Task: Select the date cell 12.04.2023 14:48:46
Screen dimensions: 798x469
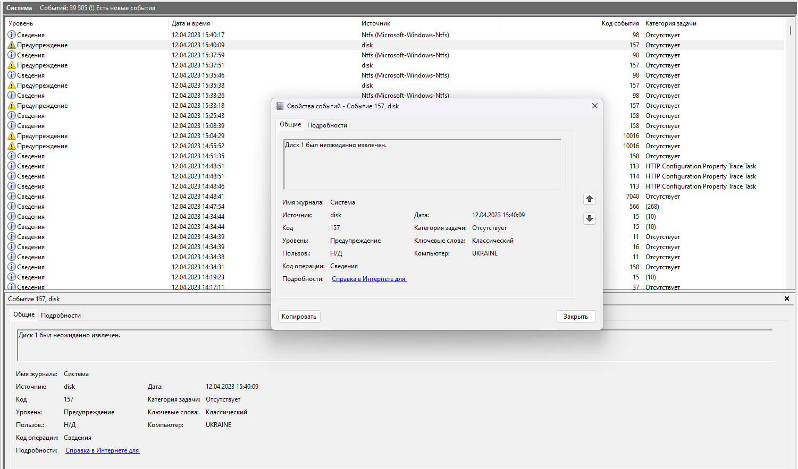Action: 198,186
